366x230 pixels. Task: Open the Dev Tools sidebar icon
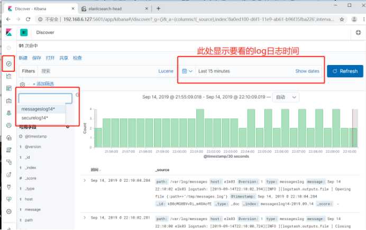(8, 187)
